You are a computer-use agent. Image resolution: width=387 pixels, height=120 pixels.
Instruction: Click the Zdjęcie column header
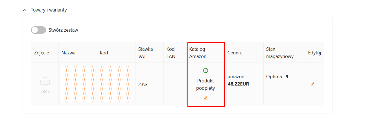41,53
